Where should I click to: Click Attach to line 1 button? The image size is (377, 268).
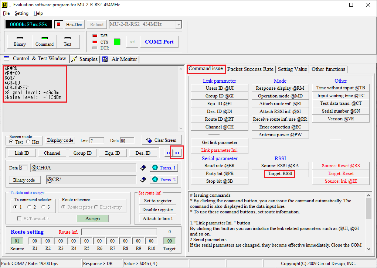coord(158,219)
